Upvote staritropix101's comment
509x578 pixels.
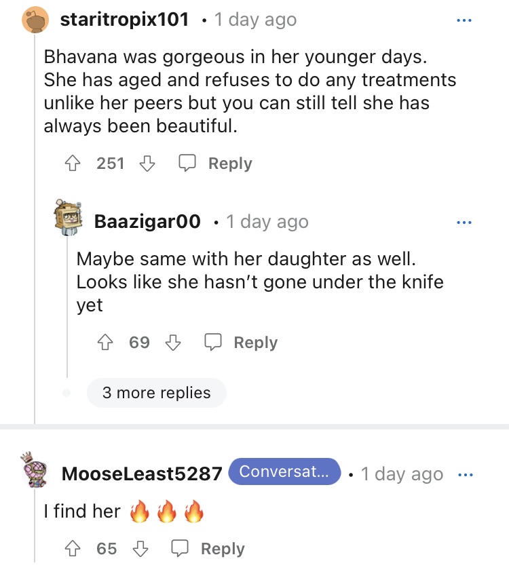74,163
